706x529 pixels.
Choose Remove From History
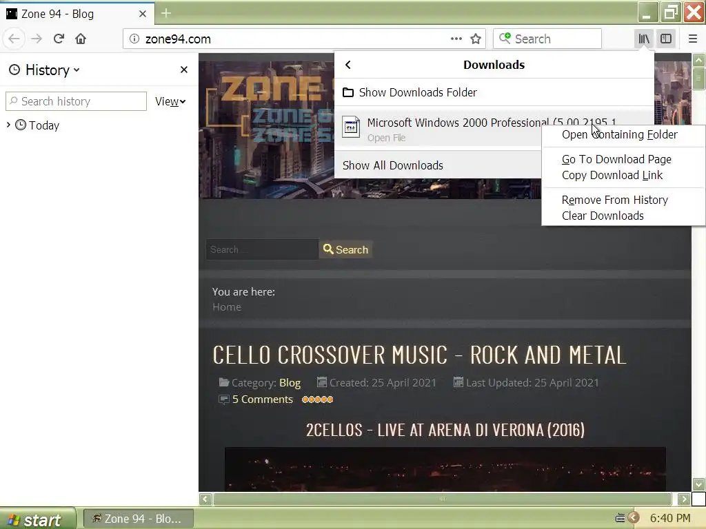pos(614,200)
